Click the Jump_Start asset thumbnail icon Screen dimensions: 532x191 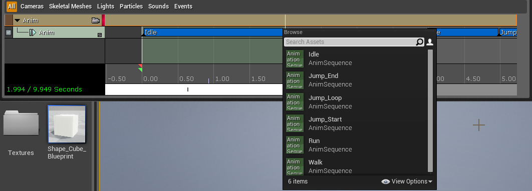[295, 123]
